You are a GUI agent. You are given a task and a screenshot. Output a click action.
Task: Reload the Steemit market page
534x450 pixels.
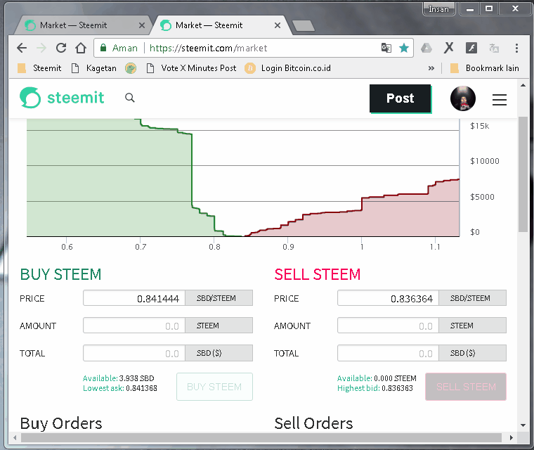coord(61,48)
